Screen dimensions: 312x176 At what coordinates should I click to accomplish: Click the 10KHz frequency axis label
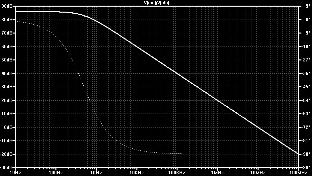[136, 173]
